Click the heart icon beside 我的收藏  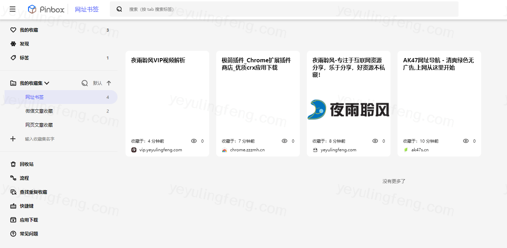pyautogui.click(x=13, y=30)
